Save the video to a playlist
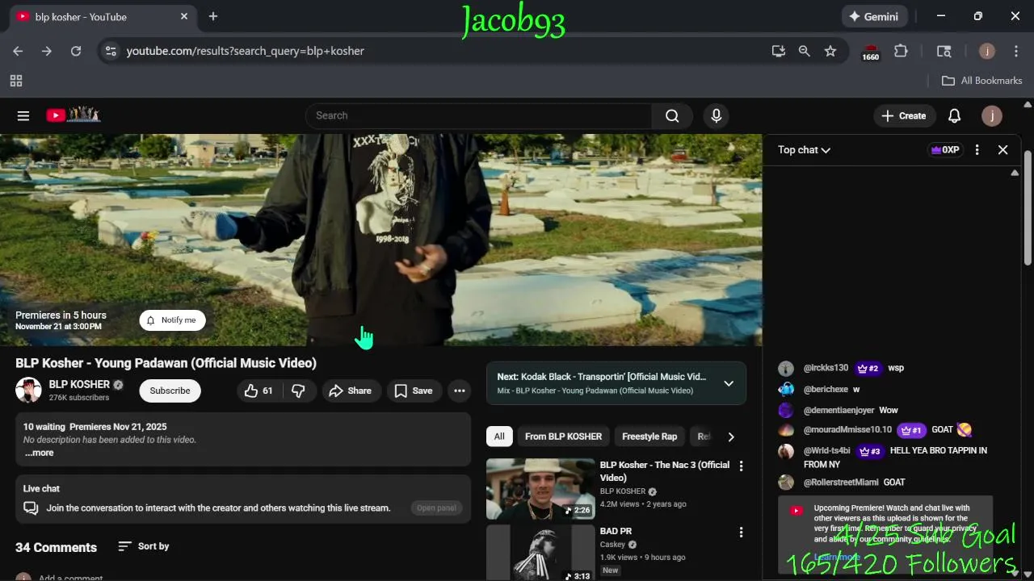Image resolution: width=1034 pixels, height=581 pixels. click(414, 391)
